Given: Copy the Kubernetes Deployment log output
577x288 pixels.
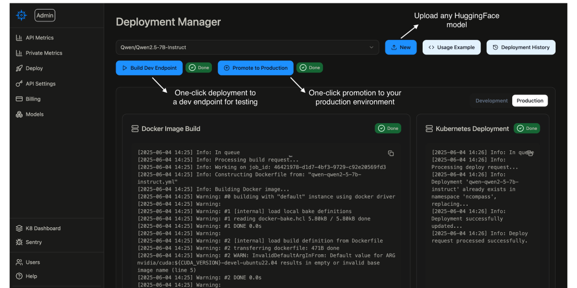Looking at the screenshot, I should click(530, 153).
